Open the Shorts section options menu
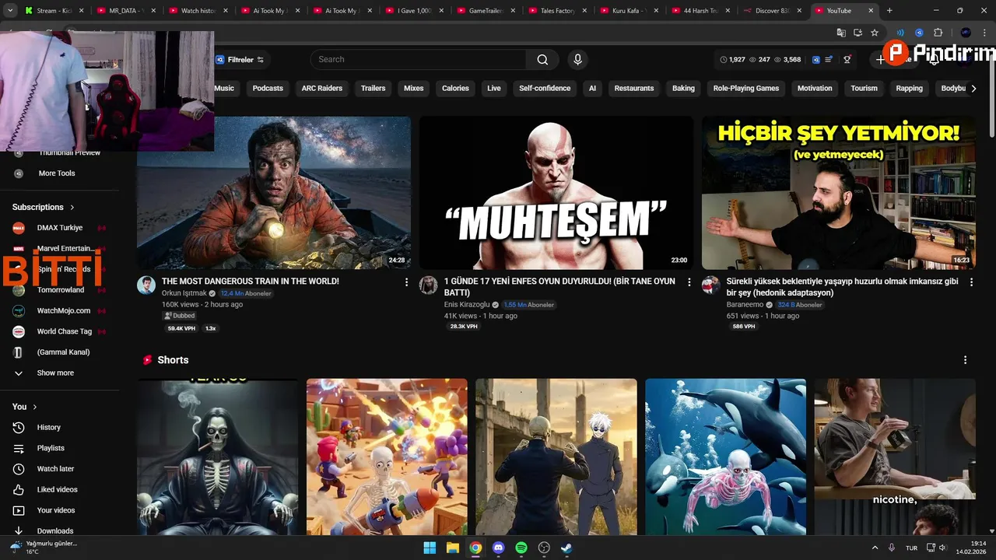 point(965,360)
